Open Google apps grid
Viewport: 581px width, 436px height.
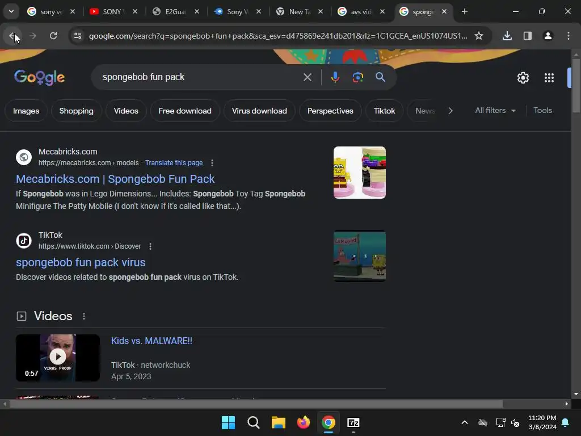pyautogui.click(x=549, y=78)
